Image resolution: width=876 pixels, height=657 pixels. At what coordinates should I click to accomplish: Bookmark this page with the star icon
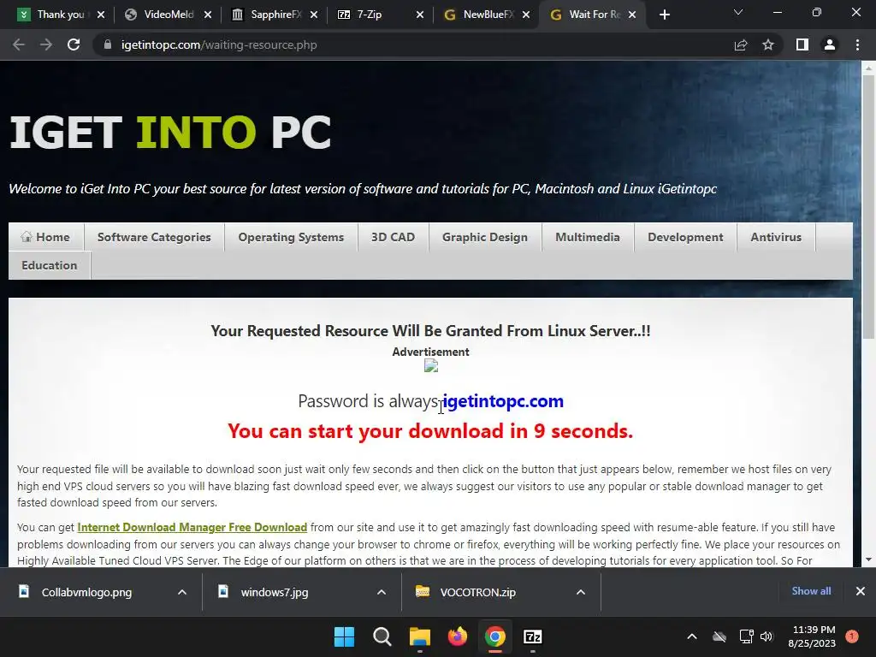768,44
